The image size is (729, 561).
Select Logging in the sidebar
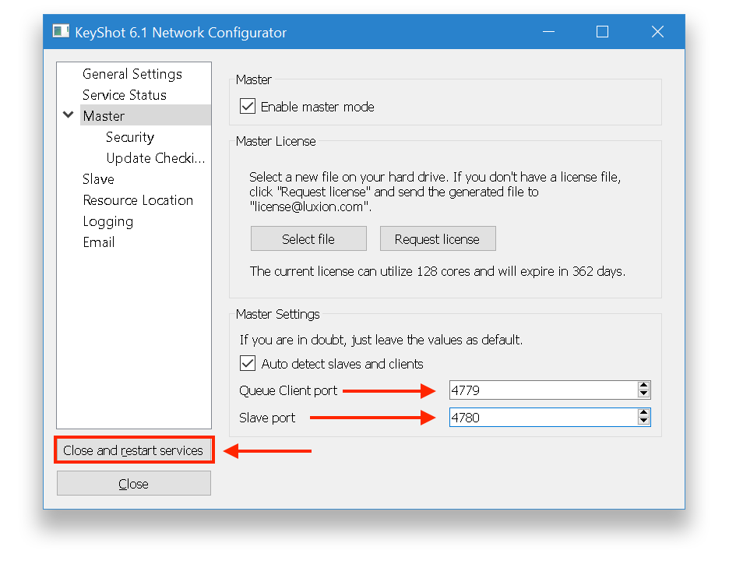point(107,221)
